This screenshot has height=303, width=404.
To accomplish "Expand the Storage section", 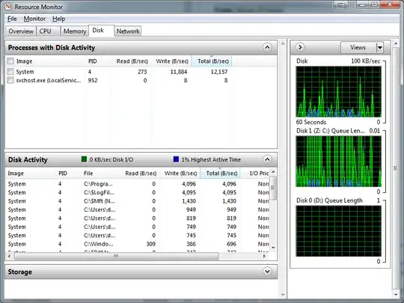I will [267, 272].
